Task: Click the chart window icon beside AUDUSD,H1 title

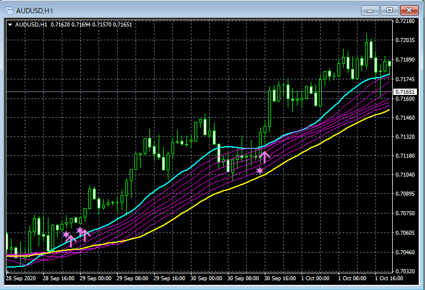Action: pyautogui.click(x=9, y=10)
